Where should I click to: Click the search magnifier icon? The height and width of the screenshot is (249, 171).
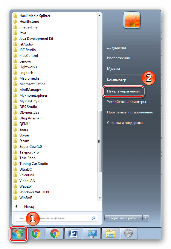(x=94, y=218)
